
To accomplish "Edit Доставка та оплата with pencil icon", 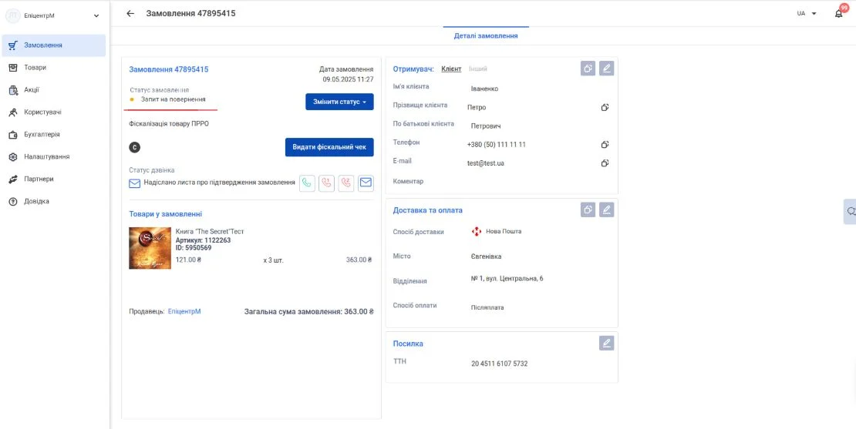I will (606, 209).
